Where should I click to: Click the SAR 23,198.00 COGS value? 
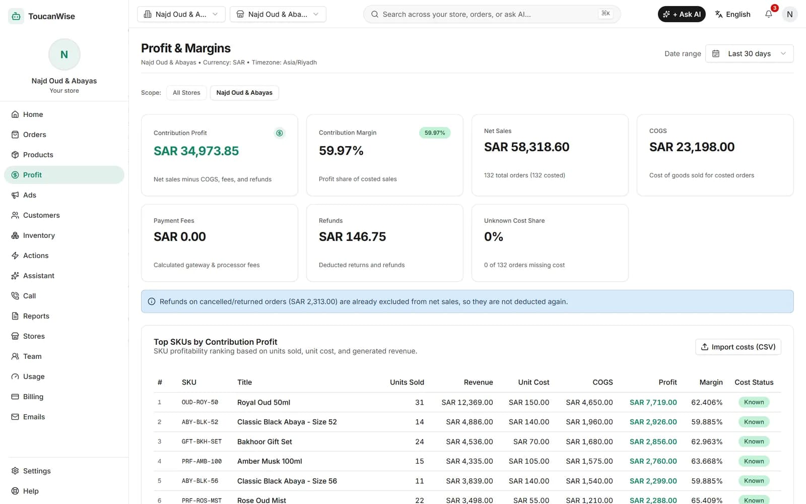click(x=692, y=147)
